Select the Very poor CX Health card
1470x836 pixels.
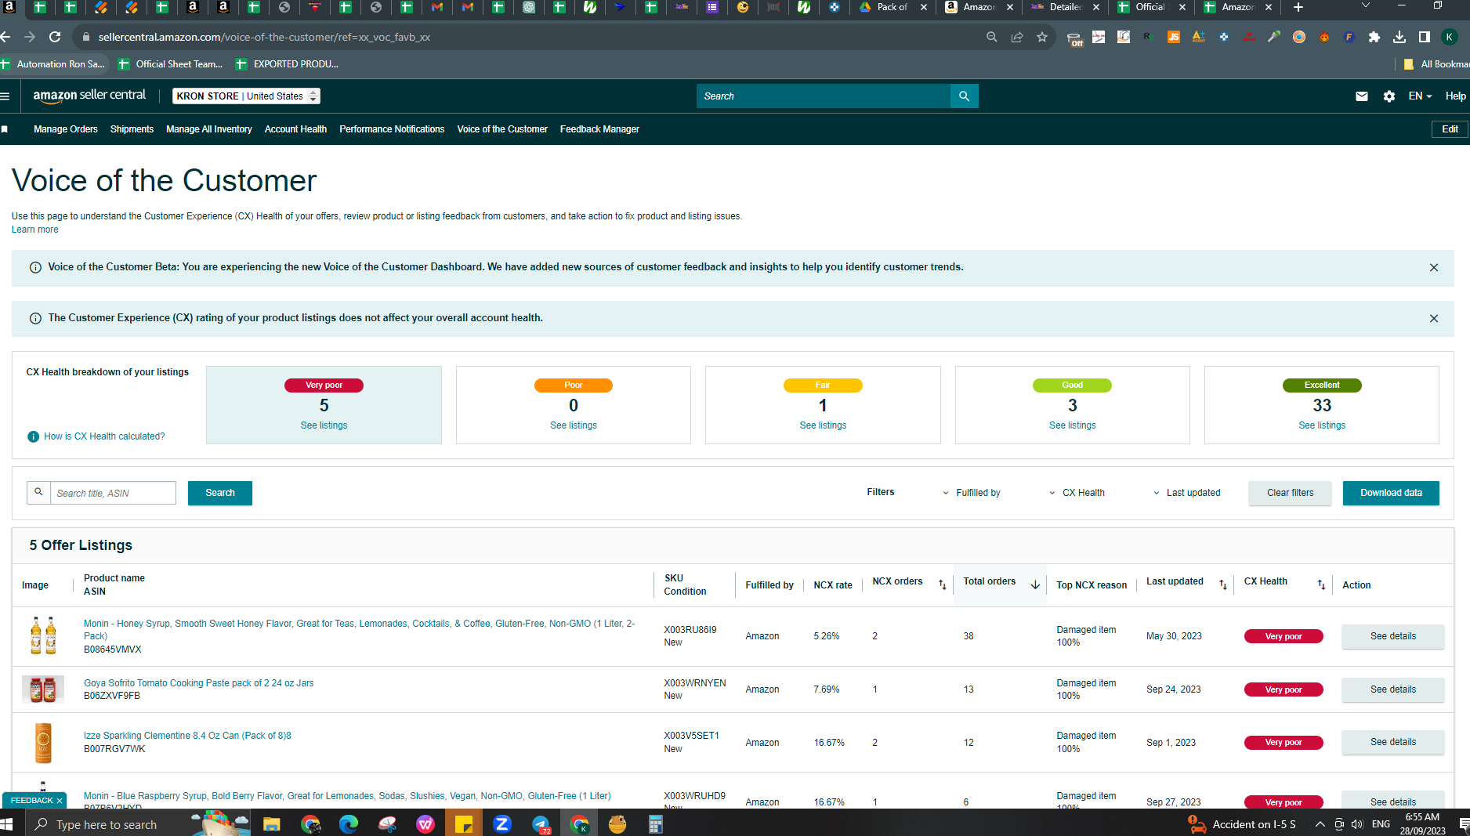(x=324, y=405)
